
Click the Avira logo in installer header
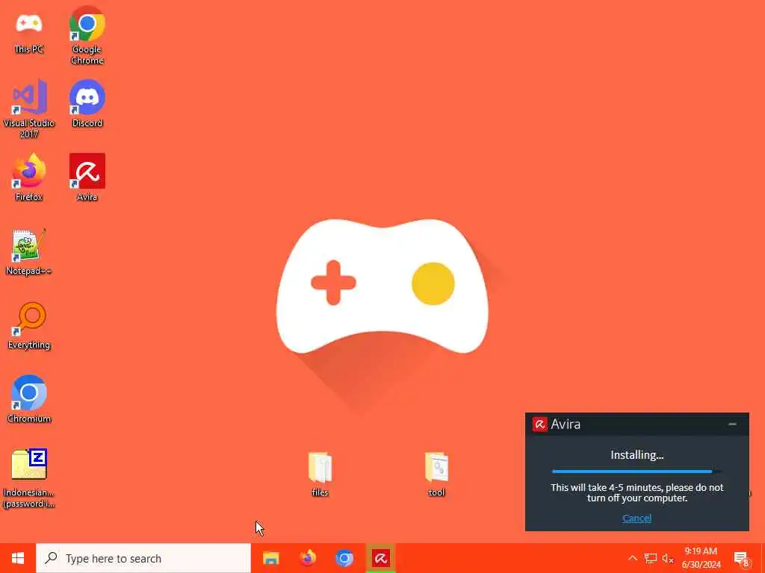click(x=539, y=425)
